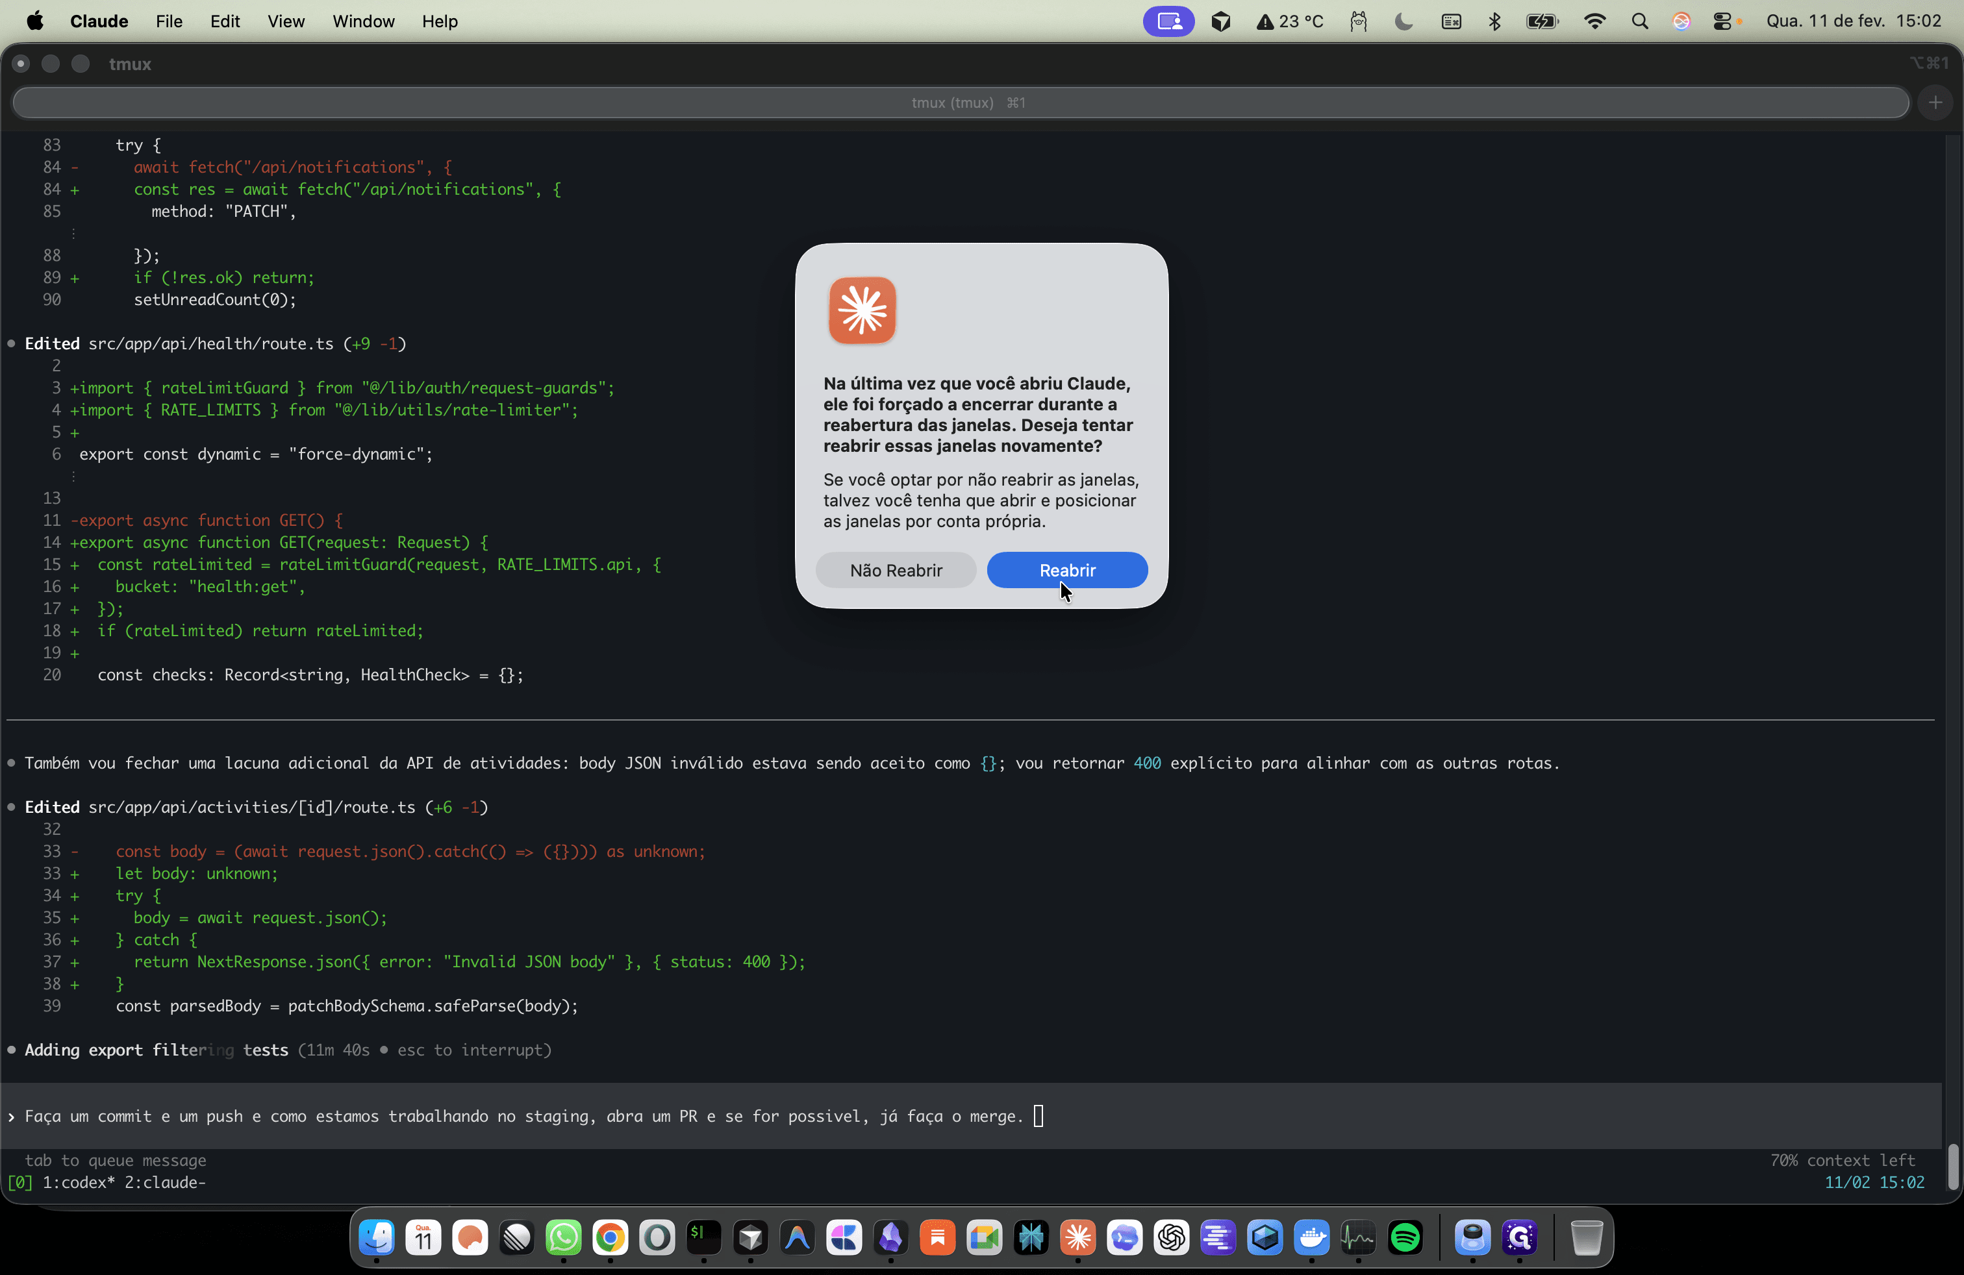Open Spotify from the Dock
This screenshot has height=1275, width=1964.
pos(1405,1237)
